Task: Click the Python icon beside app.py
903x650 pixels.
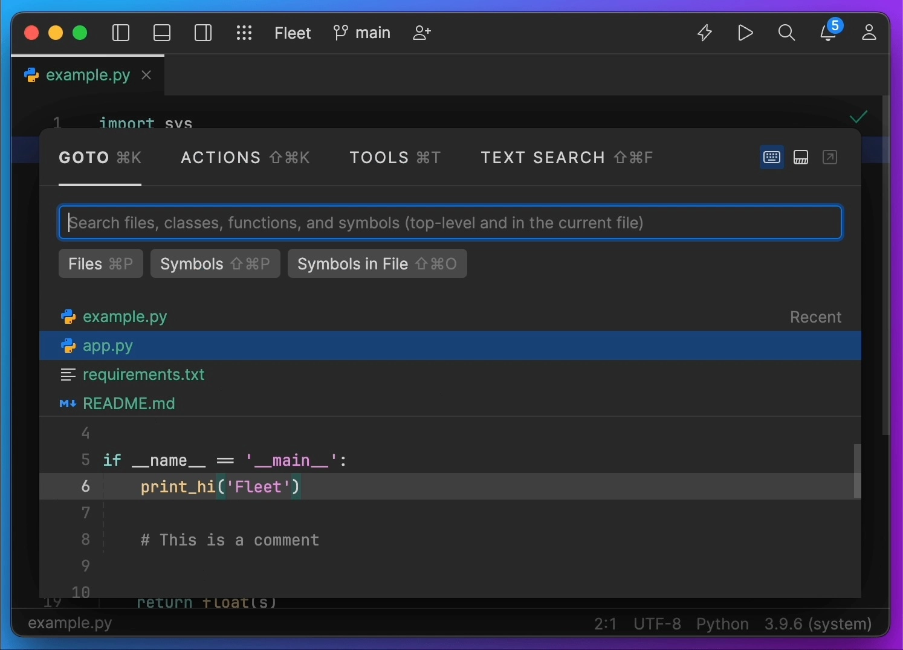Action: [x=68, y=346]
